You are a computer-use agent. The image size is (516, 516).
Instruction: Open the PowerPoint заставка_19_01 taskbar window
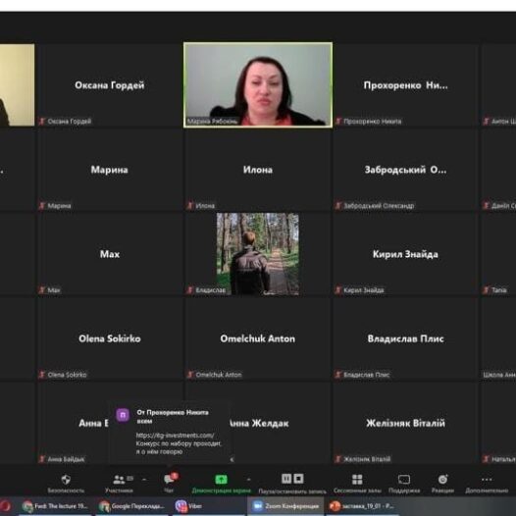(x=363, y=506)
